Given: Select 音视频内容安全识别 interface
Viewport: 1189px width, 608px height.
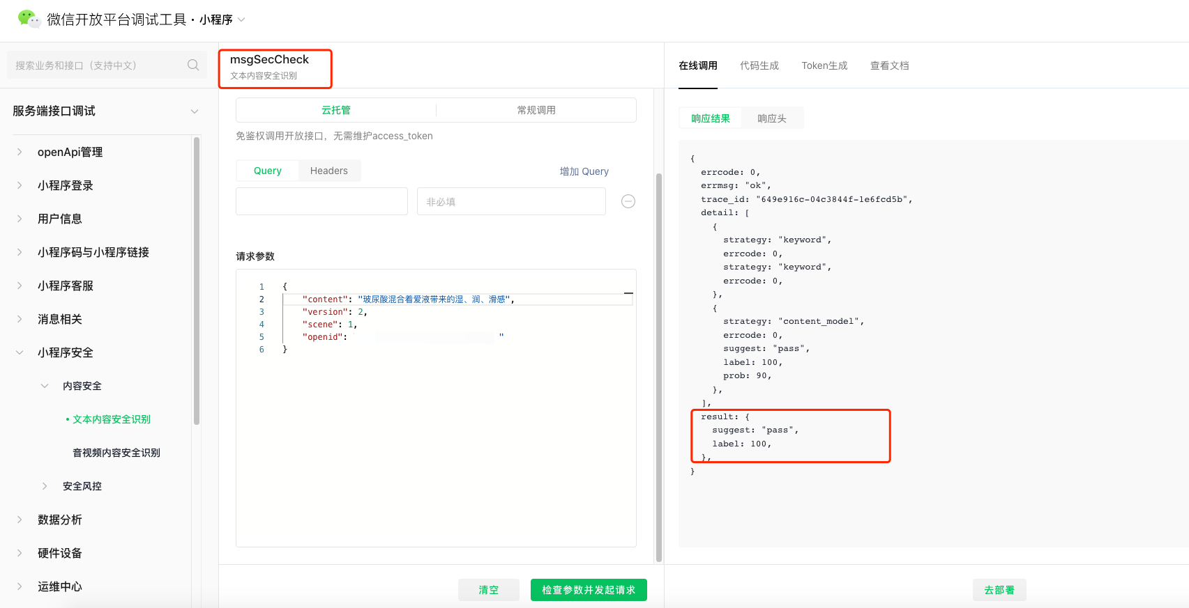Looking at the screenshot, I should (x=116, y=453).
